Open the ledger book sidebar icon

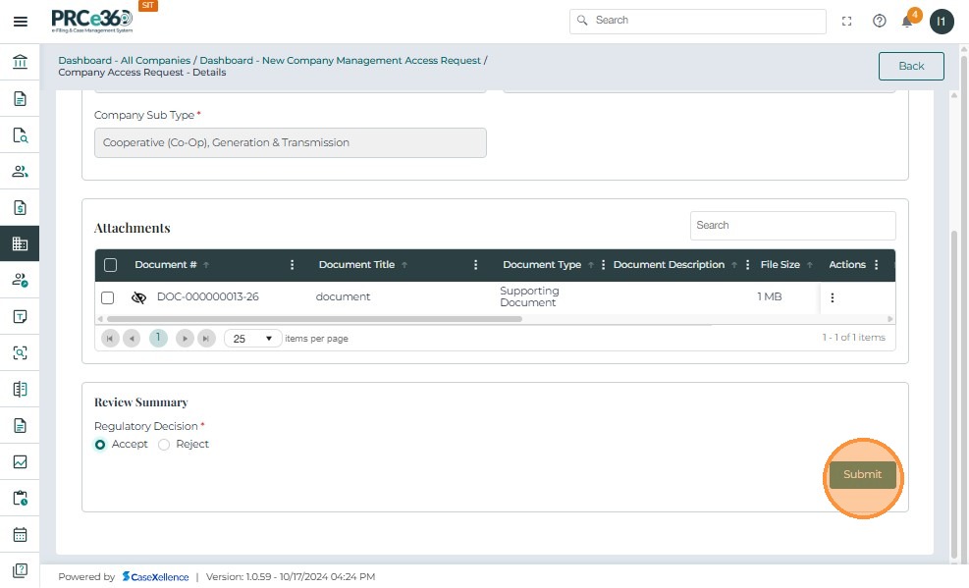click(20, 389)
